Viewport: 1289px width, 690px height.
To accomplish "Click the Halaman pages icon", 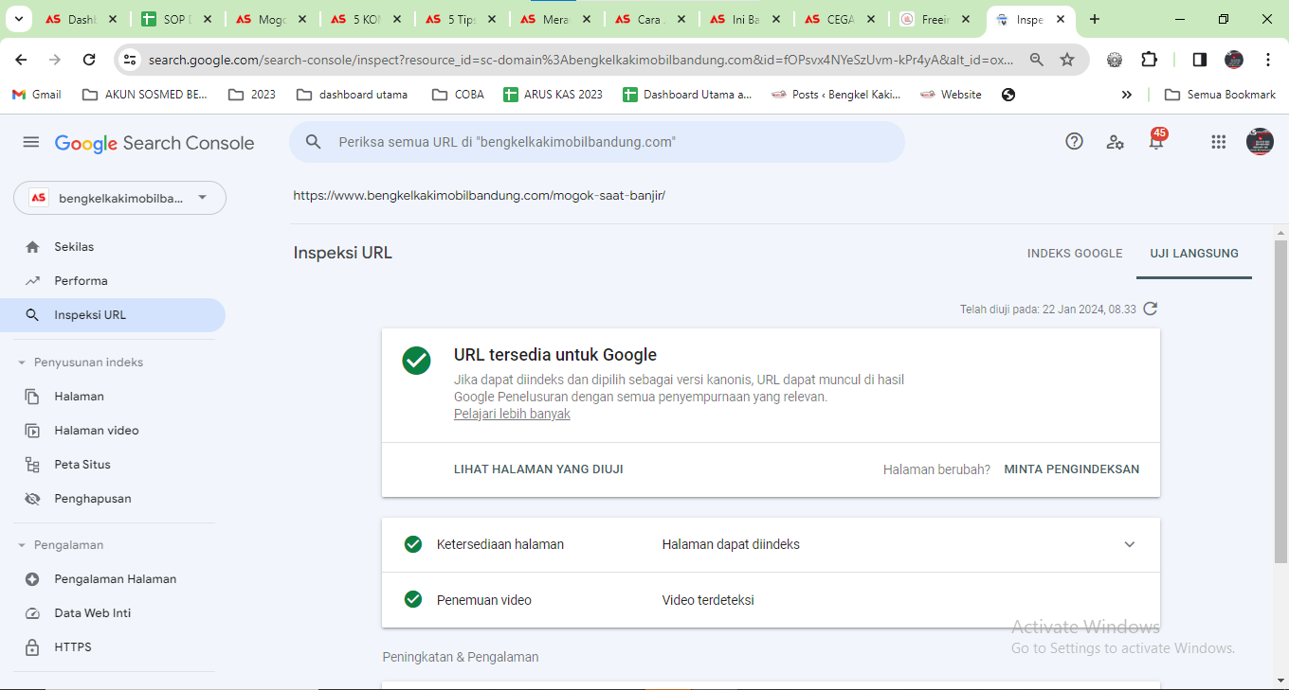I will [32, 397].
